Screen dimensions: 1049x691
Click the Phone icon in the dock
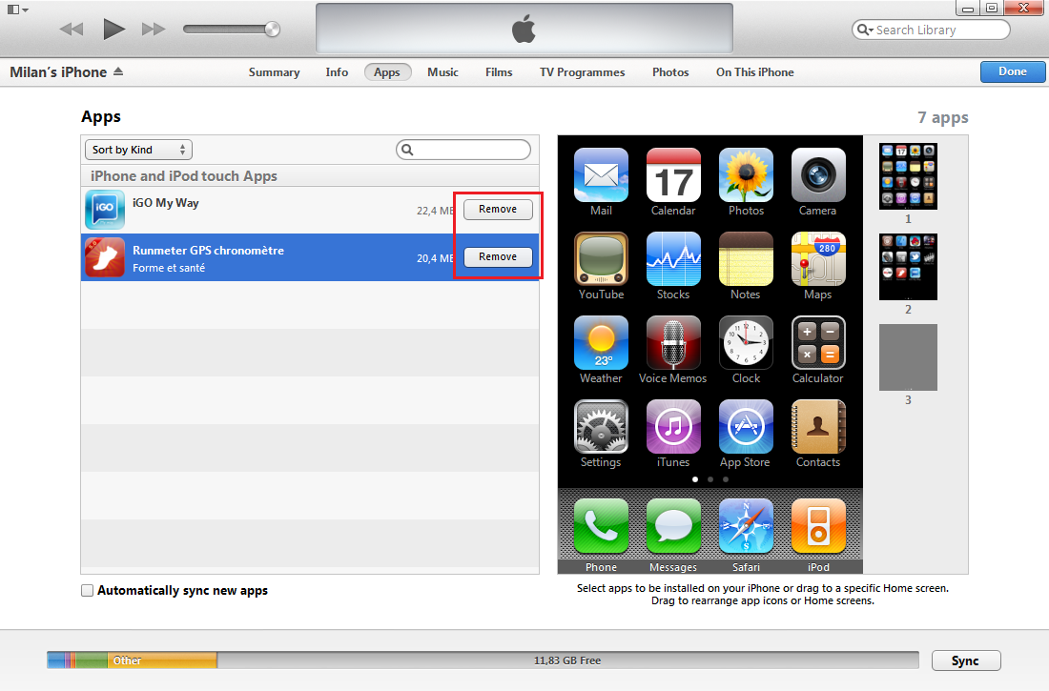(x=601, y=526)
